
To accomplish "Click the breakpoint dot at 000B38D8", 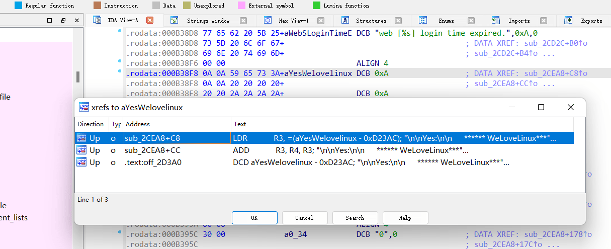I will pos(120,31).
